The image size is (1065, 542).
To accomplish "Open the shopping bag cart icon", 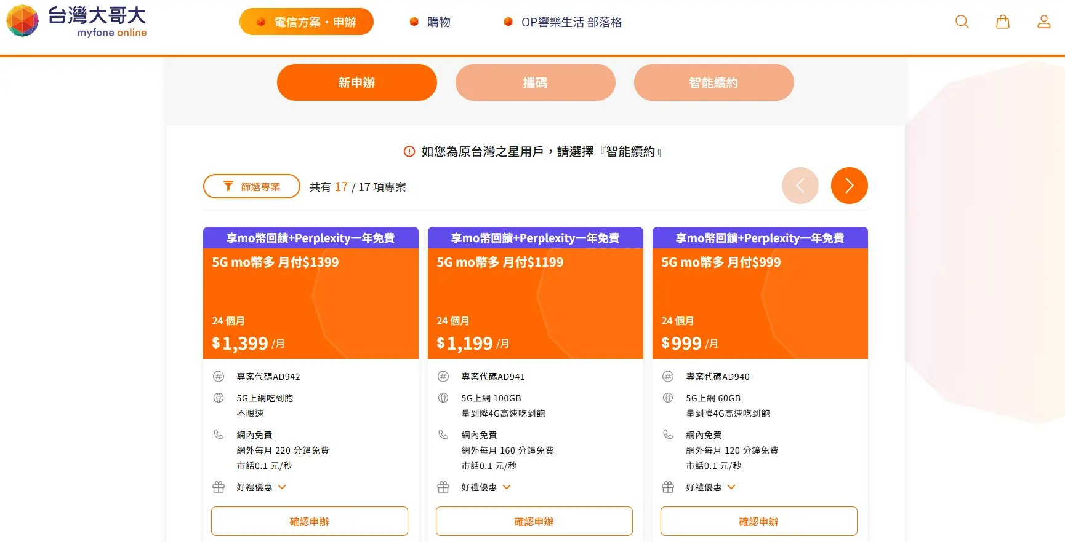I will [x=1003, y=22].
